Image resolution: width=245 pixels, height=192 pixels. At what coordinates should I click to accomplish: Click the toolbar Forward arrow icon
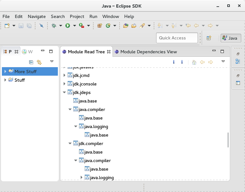tap(210, 26)
